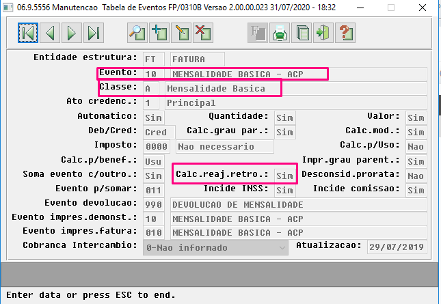Edit record with pencil icon
The width and height of the screenshot is (441, 304).
(x=181, y=33)
